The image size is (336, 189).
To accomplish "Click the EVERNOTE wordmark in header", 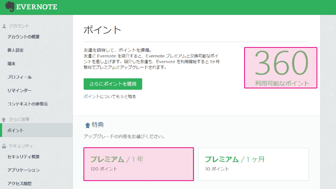I will 37,7.
